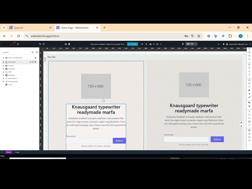Move element down with the down arrow
The width and height of the screenshot is (252, 189).
pyautogui.click(x=241, y=126)
